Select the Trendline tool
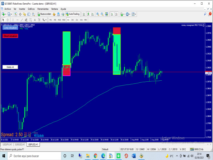 pyautogui.click(x=22, y=20)
